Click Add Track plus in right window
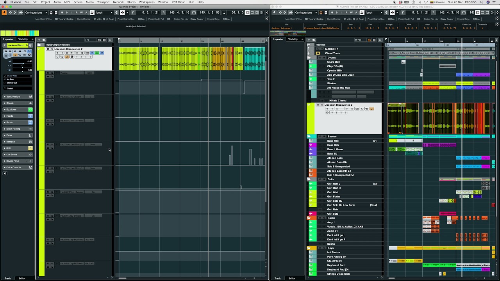 pos(309,40)
